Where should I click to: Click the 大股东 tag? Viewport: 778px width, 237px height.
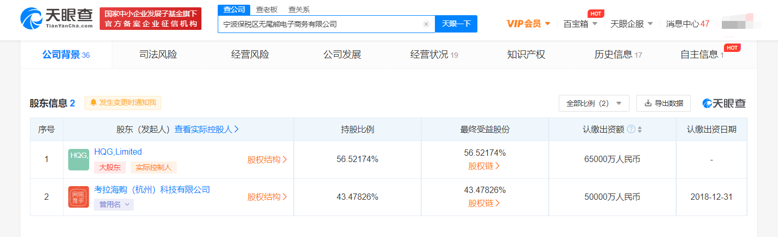110,167
